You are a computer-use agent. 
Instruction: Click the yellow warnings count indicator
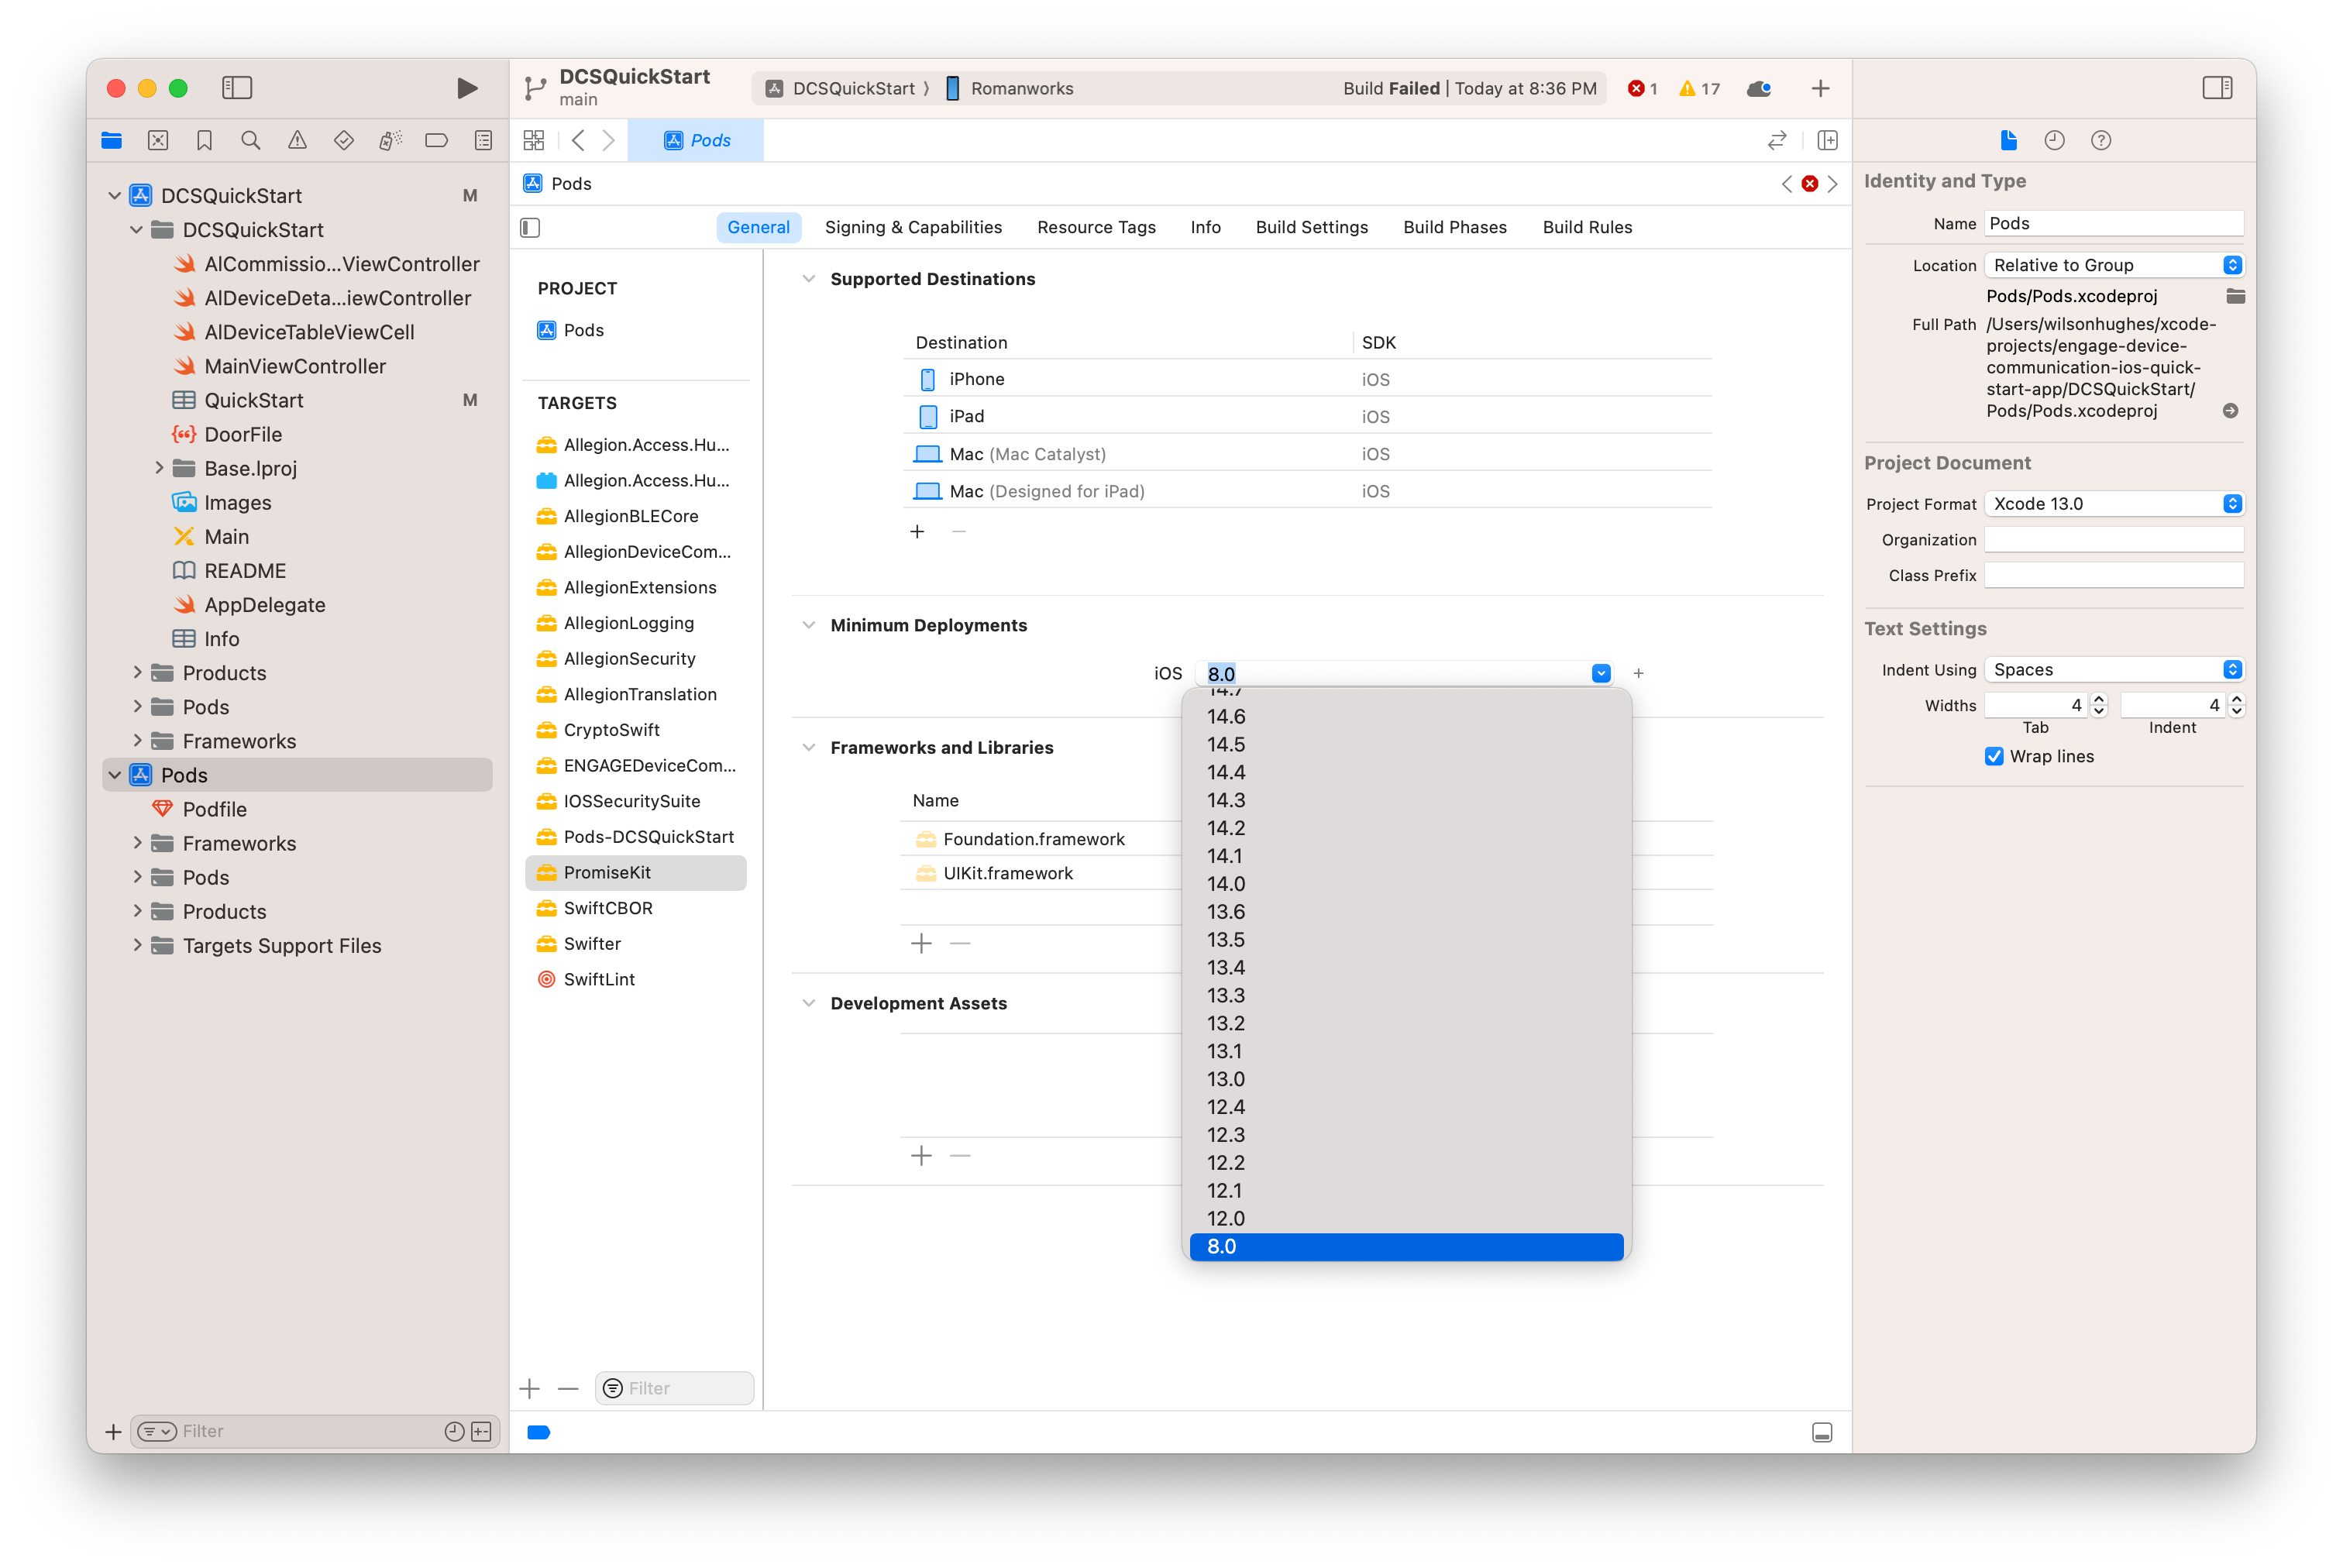click(1700, 88)
